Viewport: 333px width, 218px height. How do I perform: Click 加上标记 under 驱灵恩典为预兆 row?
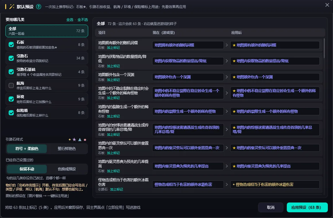click(113, 171)
